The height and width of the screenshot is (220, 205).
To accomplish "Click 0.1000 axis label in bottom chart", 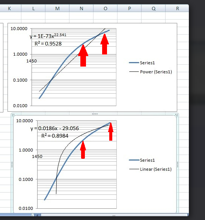I will click(x=26, y=179).
